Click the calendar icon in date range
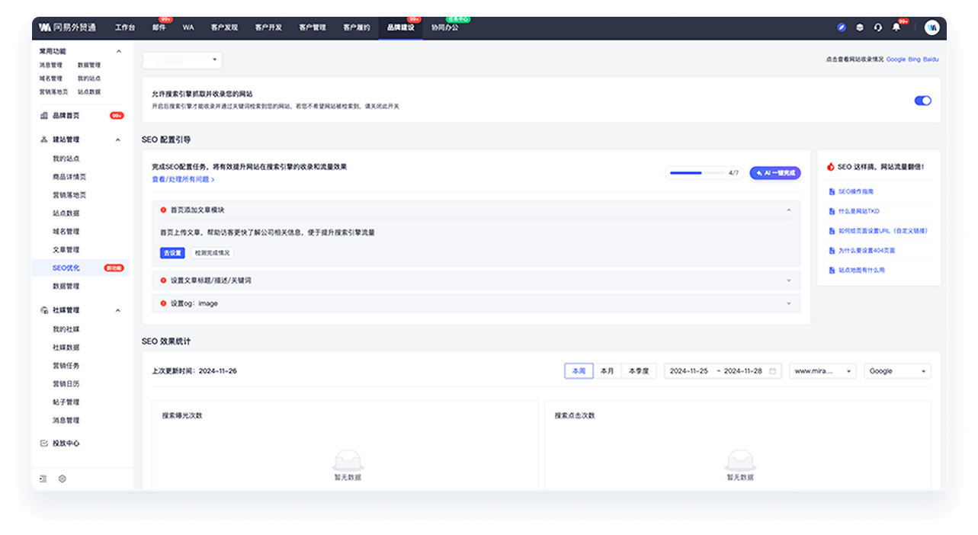 772,371
